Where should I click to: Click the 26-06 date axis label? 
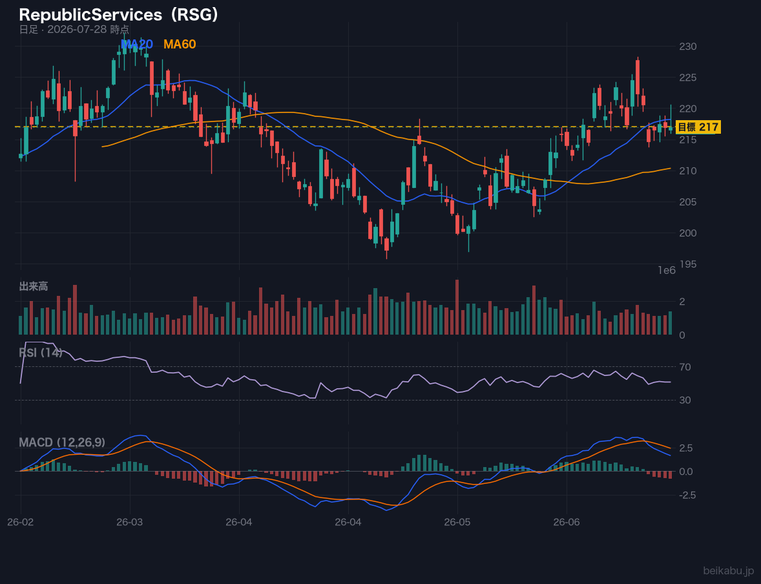[567, 523]
